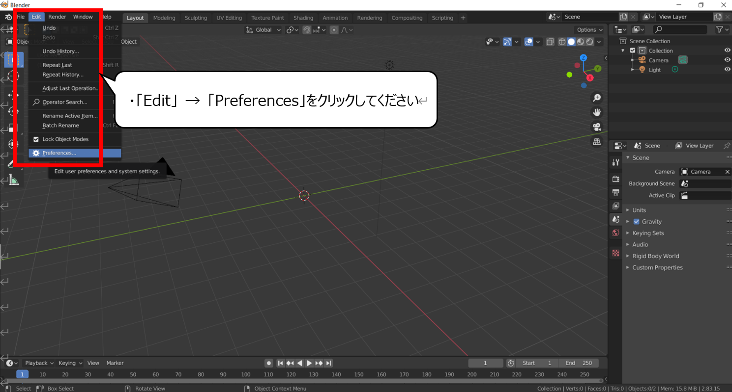The width and height of the screenshot is (732, 392).
Task: Switch to the Modeling workspace tab
Action: 164,18
